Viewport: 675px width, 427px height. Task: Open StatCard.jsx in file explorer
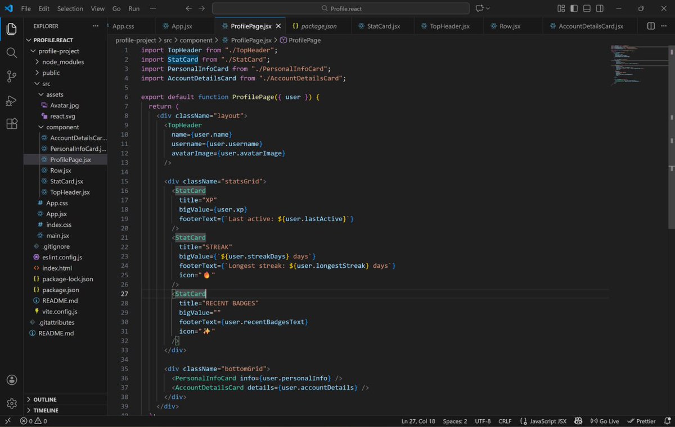pyautogui.click(x=65, y=181)
